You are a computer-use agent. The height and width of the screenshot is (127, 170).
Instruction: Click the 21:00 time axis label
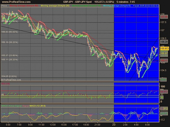97,125
